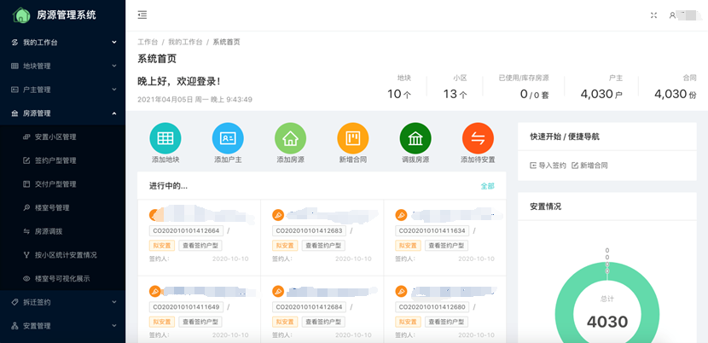
Task: Open 添加房源 green house icon
Action: [x=290, y=138]
